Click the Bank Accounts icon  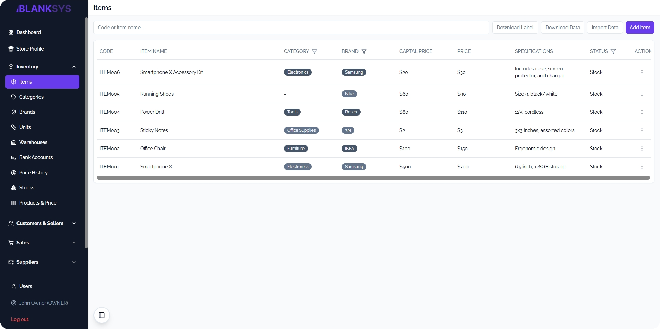14,157
